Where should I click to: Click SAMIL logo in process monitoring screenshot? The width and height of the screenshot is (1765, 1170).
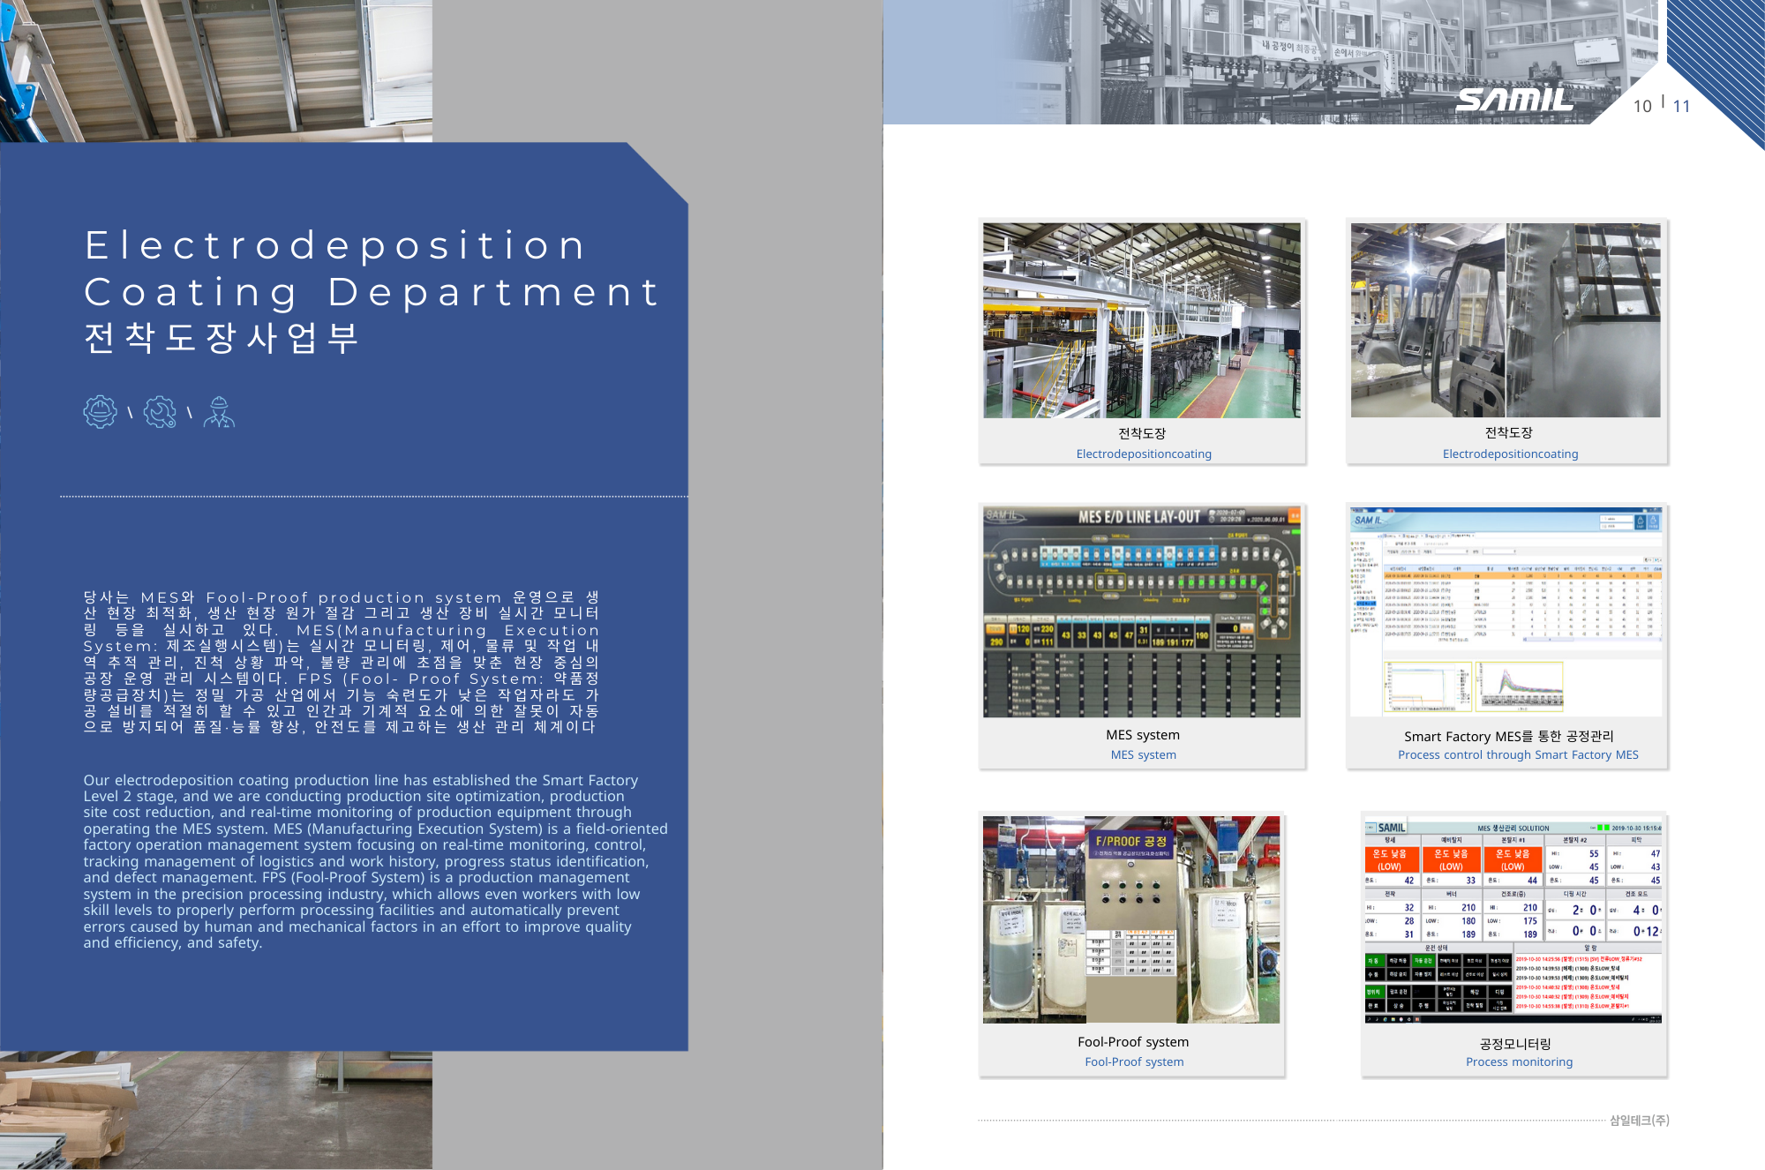tap(1390, 828)
